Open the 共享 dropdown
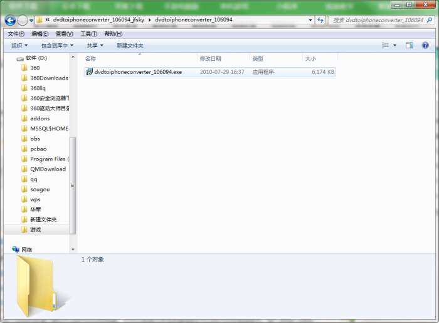The height and width of the screenshot is (323, 439). pos(95,45)
